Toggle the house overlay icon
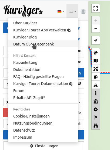110x150 pixels. tap(96, 53)
